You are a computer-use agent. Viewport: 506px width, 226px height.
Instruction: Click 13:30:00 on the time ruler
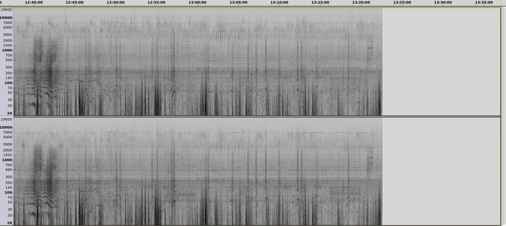coord(443,3)
